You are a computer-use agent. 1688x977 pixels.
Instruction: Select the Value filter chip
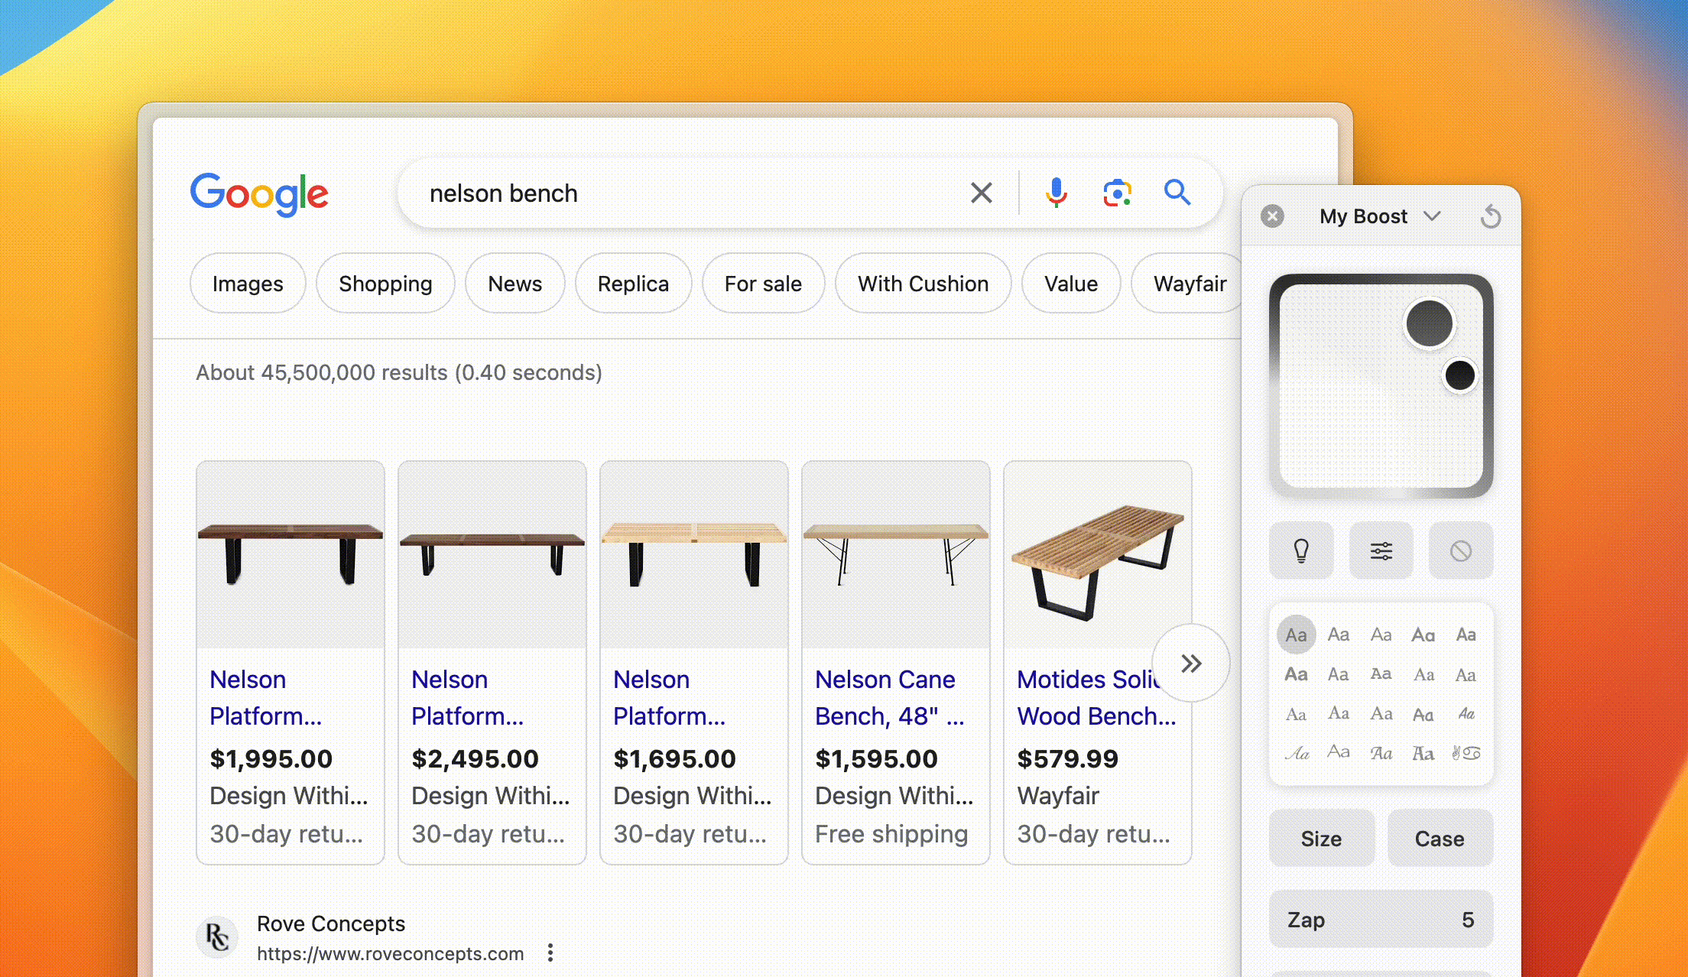[1071, 283]
